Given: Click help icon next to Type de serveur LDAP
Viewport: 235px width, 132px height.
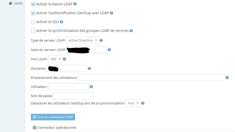Looking at the screenshot, I should (x=101, y=40).
